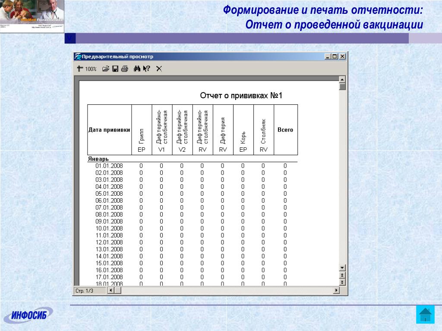
Task: Click the date 12.01.2008
Action: click(109, 242)
